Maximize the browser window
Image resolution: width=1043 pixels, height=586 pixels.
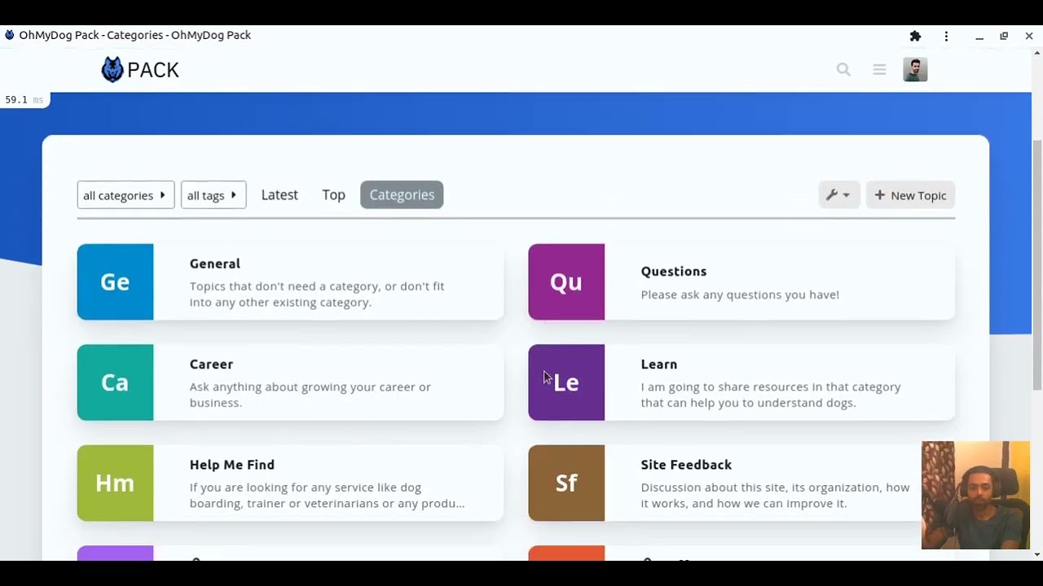click(x=1004, y=36)
